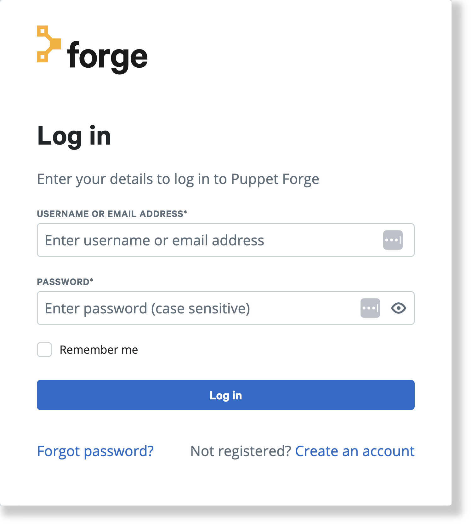
Task: Click the Puppet Forge details subtitle text
Action: tap(178, 179)
